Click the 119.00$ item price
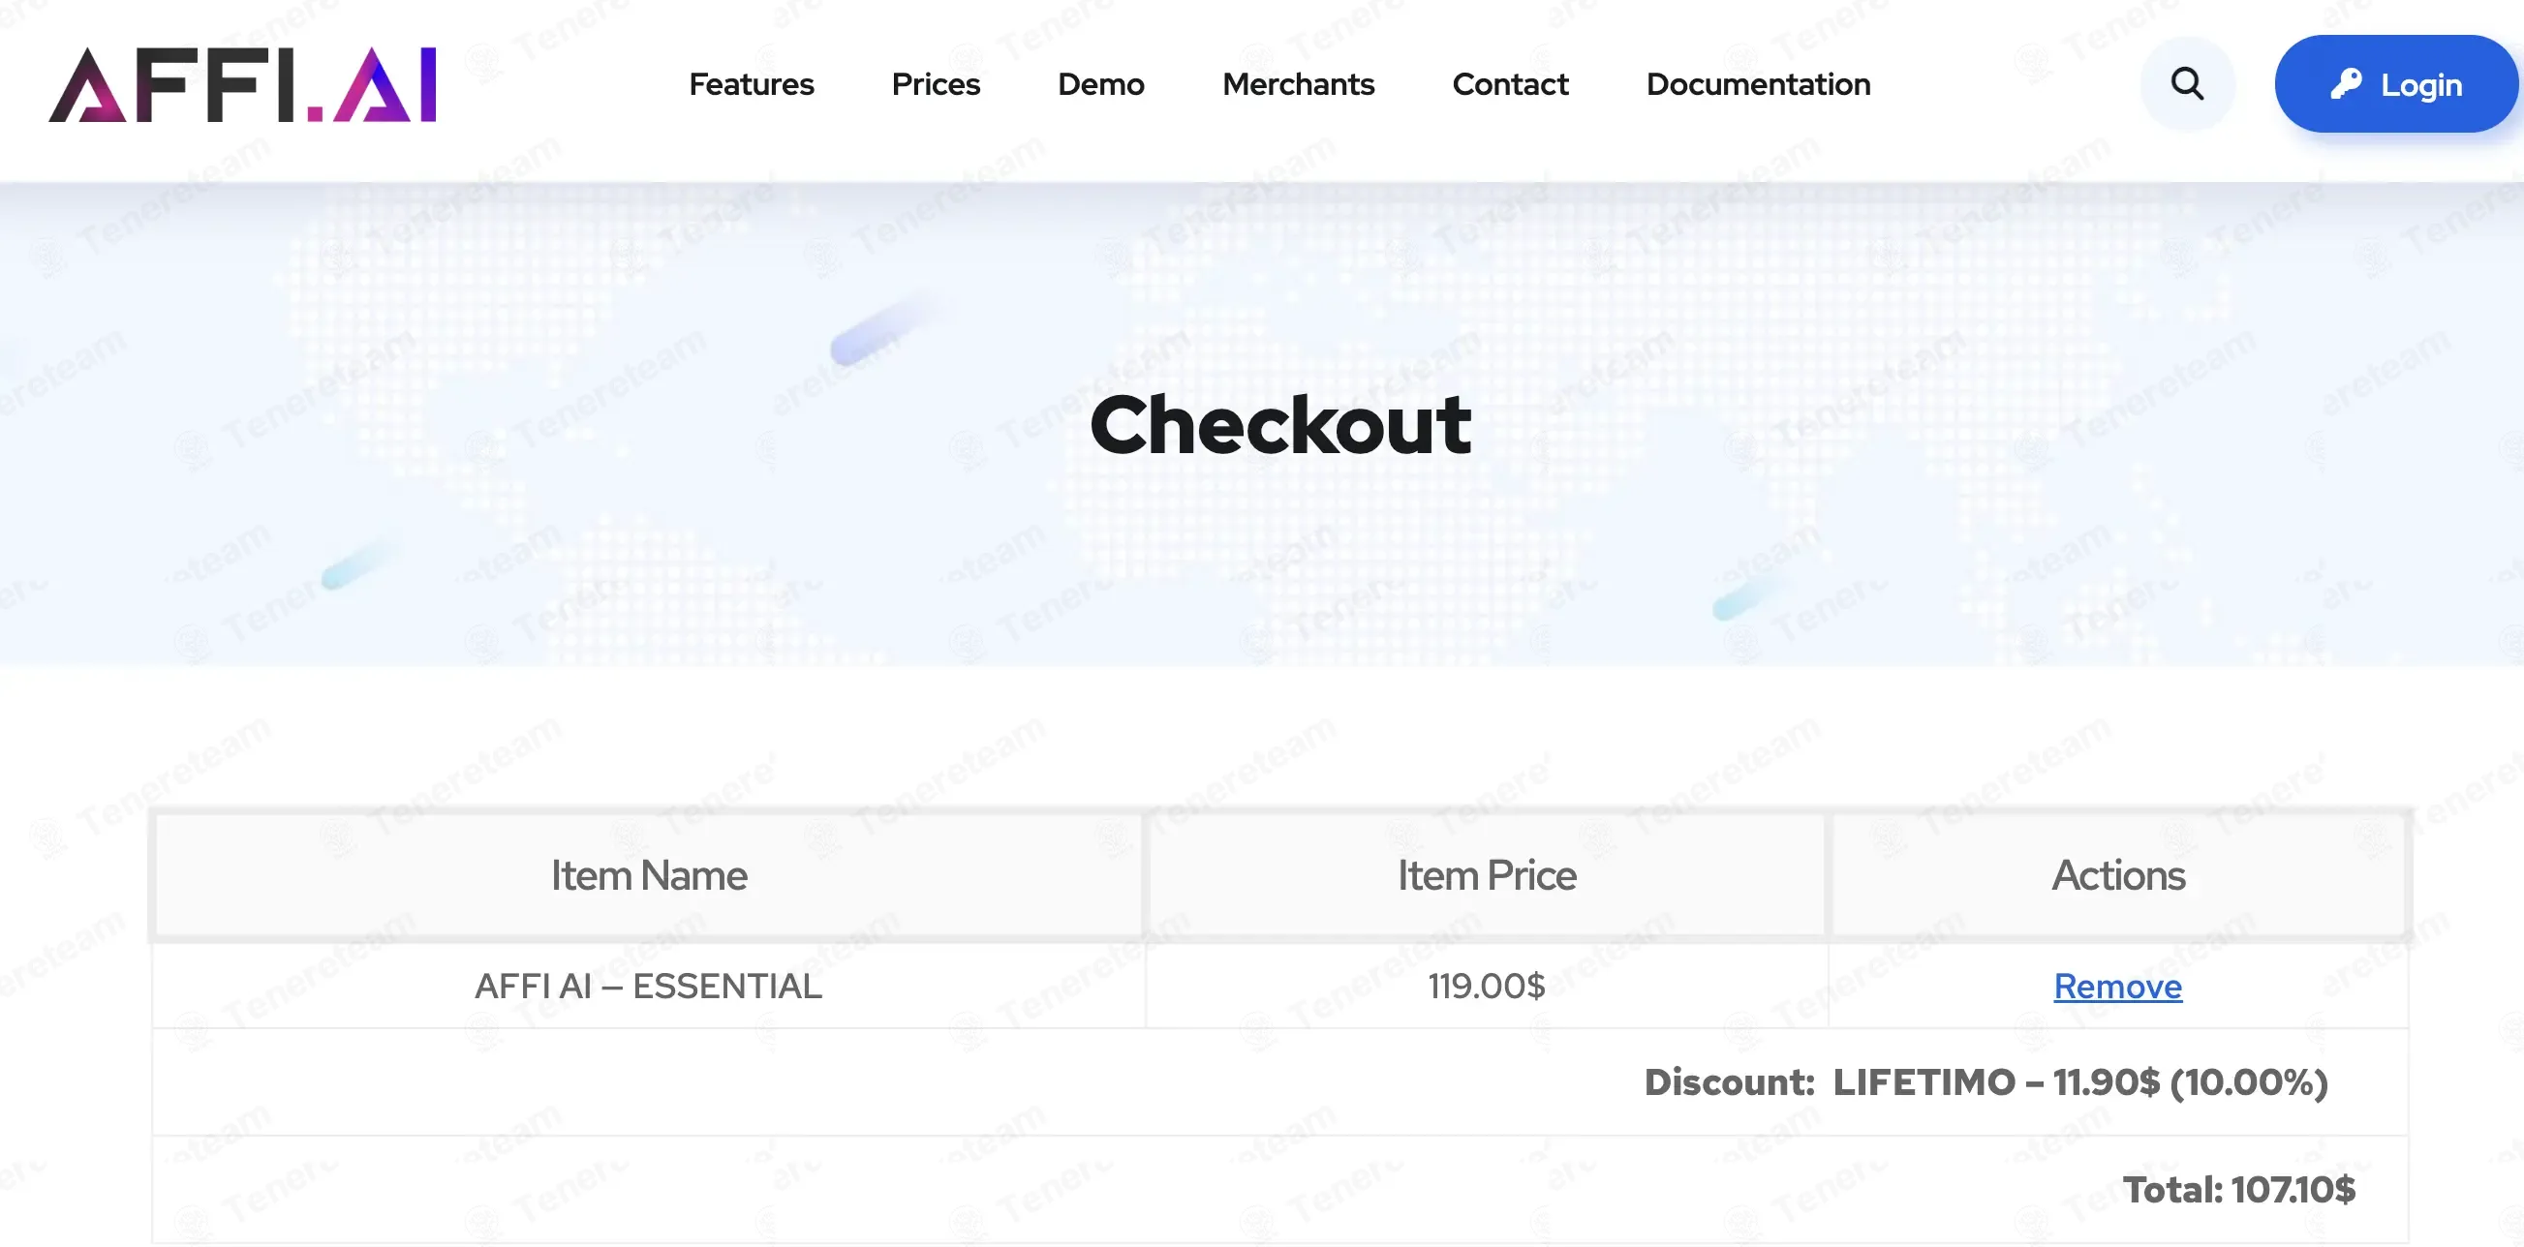 [x=1487, y=986]
